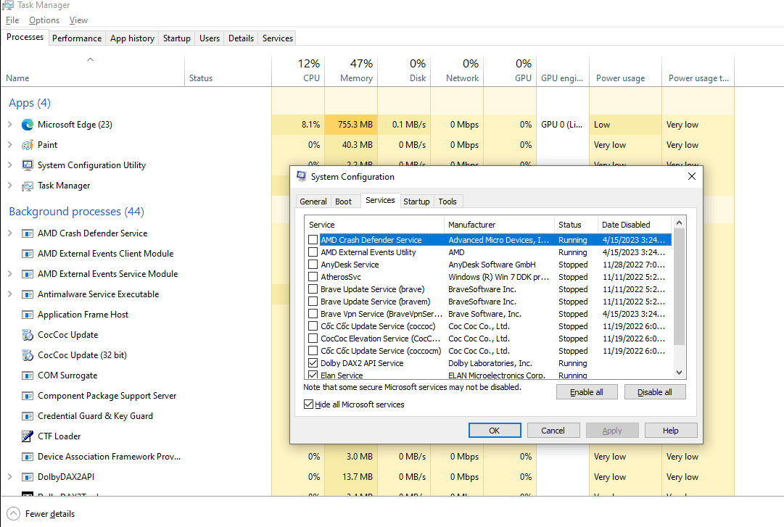
Task: Expand Antimalware Service Executable row
Action: (10, 294)
